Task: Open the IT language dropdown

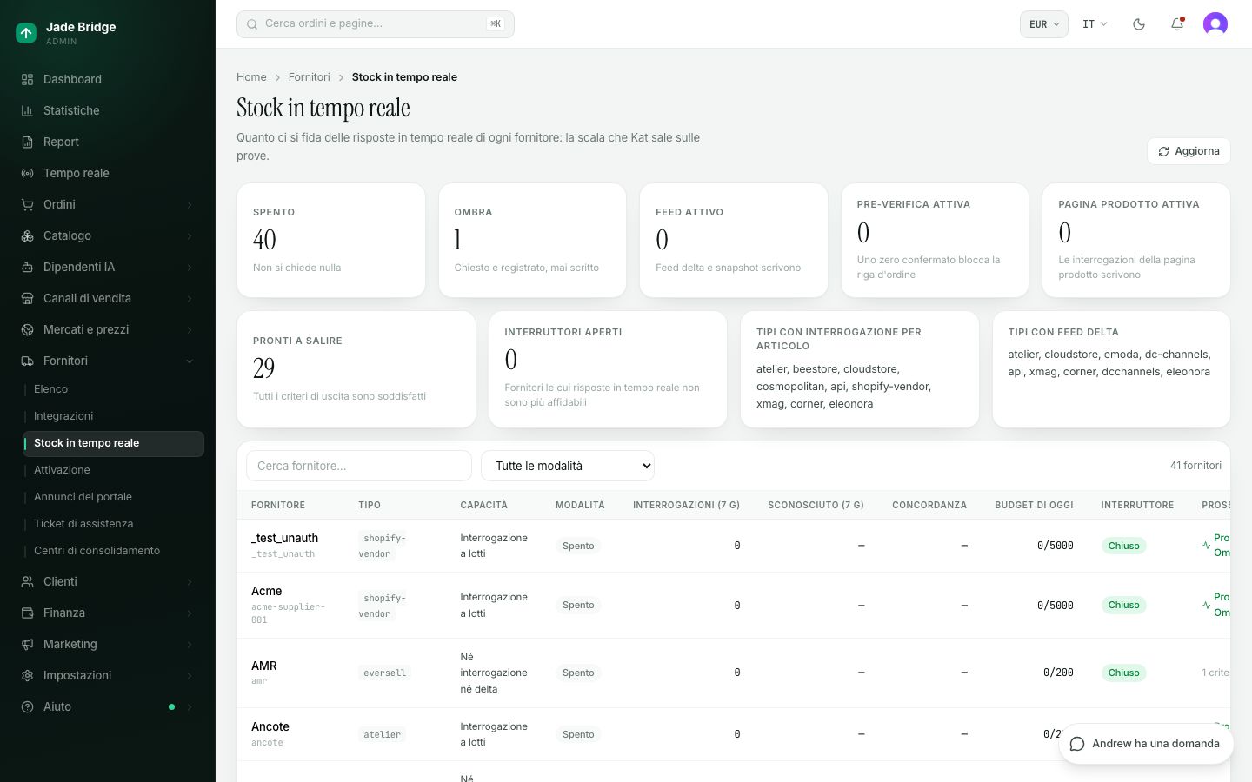Action: (x=1095, y=24)
